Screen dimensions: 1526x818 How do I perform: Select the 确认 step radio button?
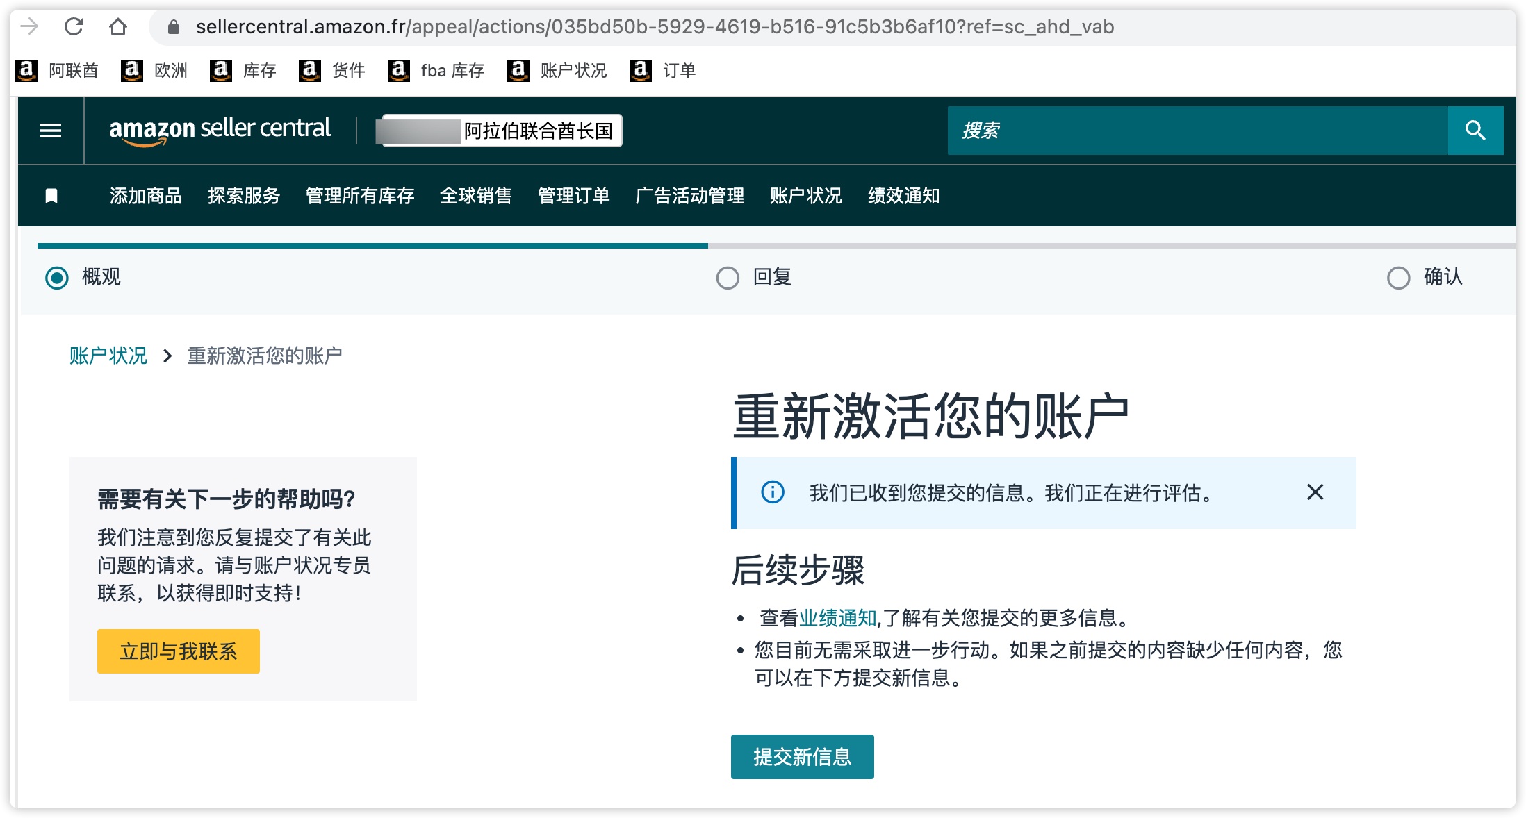pyautogui.click(x=1397, y=278)
